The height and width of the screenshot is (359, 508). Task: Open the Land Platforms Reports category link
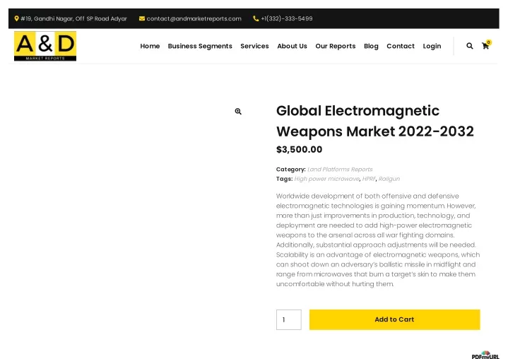(340, 170)
